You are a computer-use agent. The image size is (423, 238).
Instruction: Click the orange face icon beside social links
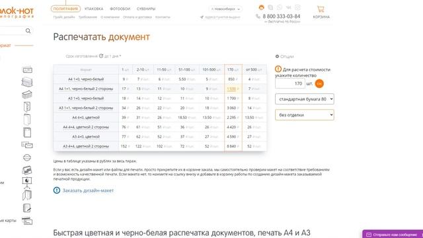tap(261, 7)
